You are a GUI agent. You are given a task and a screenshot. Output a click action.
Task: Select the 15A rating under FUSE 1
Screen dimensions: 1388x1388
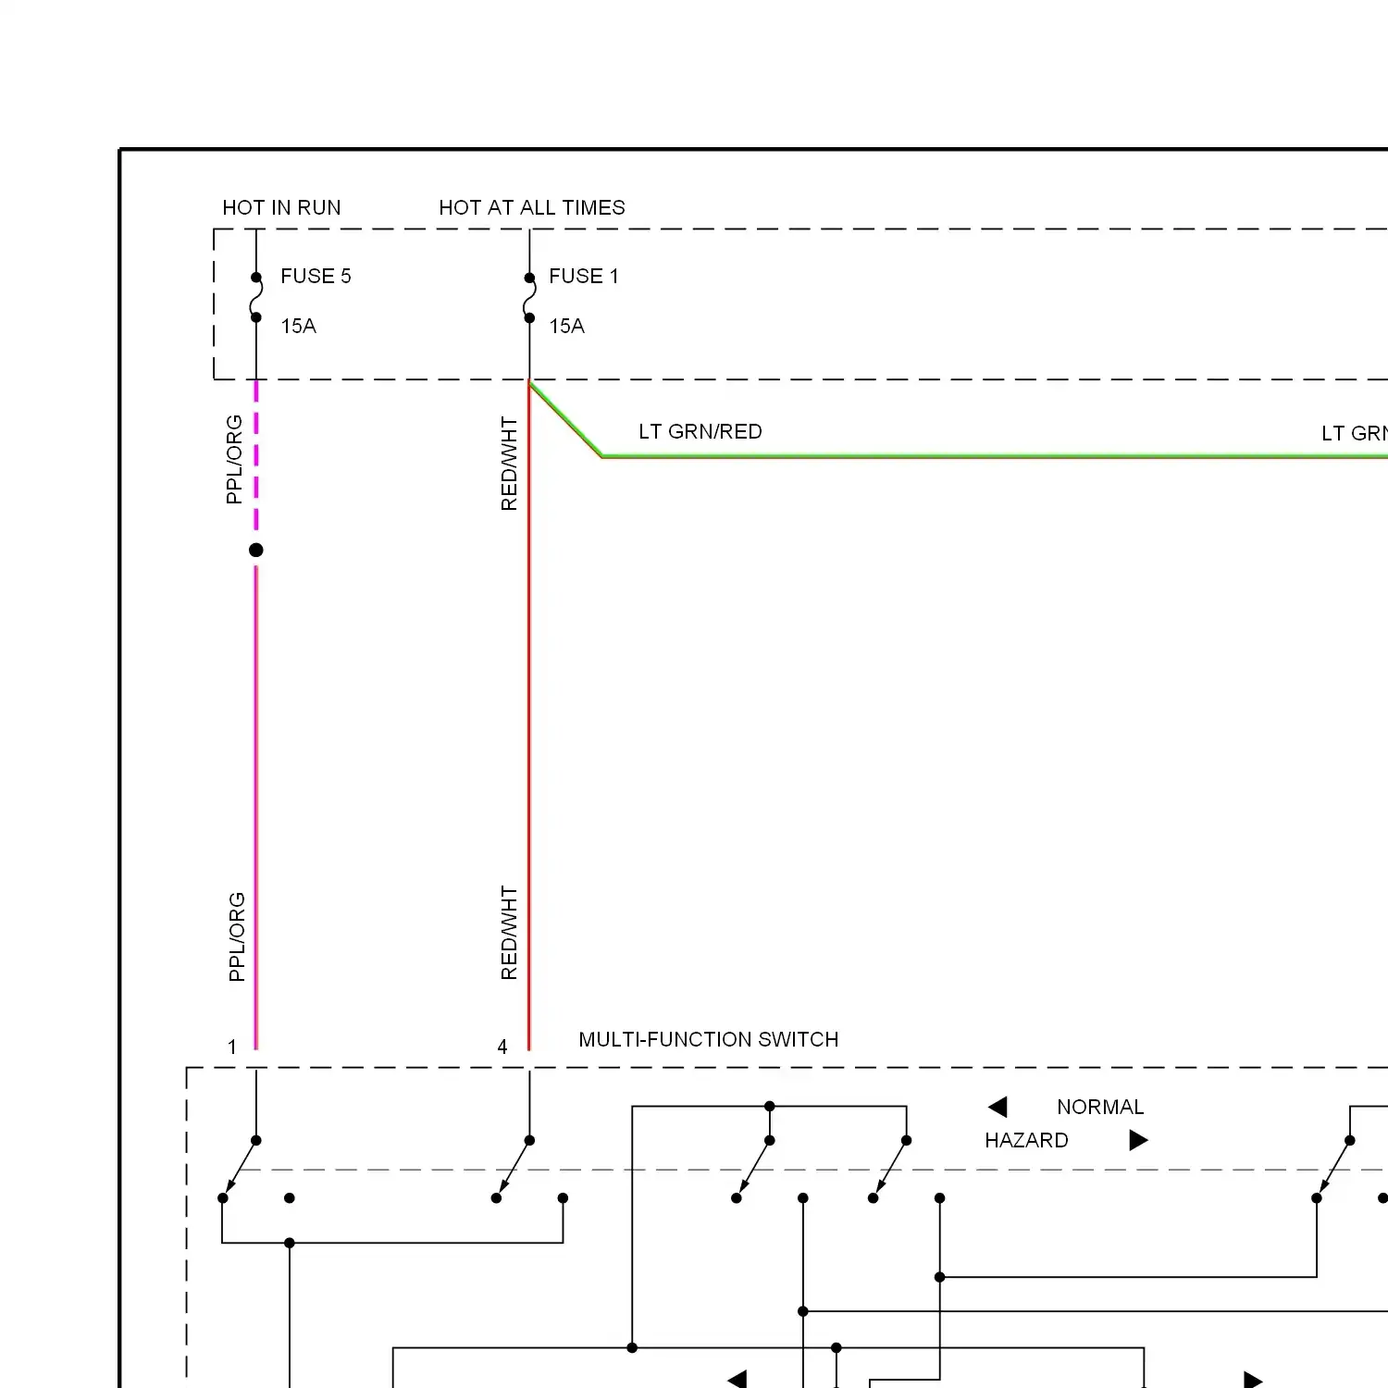566,326
